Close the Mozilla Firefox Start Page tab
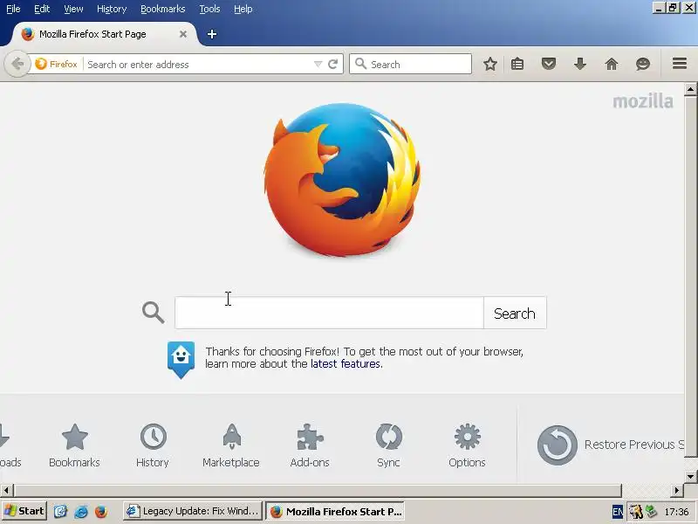698x524 pixels. [183, 34]
